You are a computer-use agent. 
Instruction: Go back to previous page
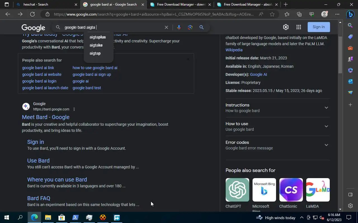(8, 14)
